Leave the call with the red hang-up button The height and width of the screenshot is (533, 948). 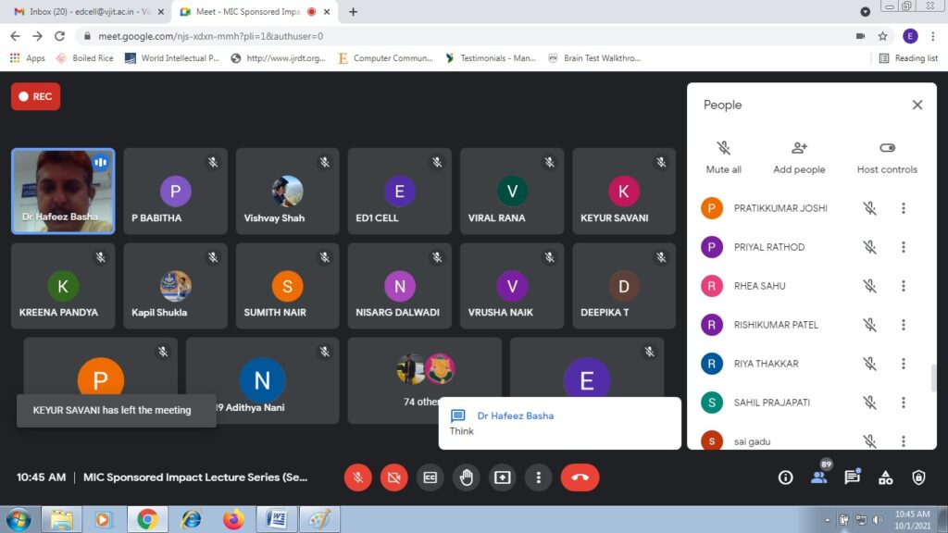coord(580,477)
